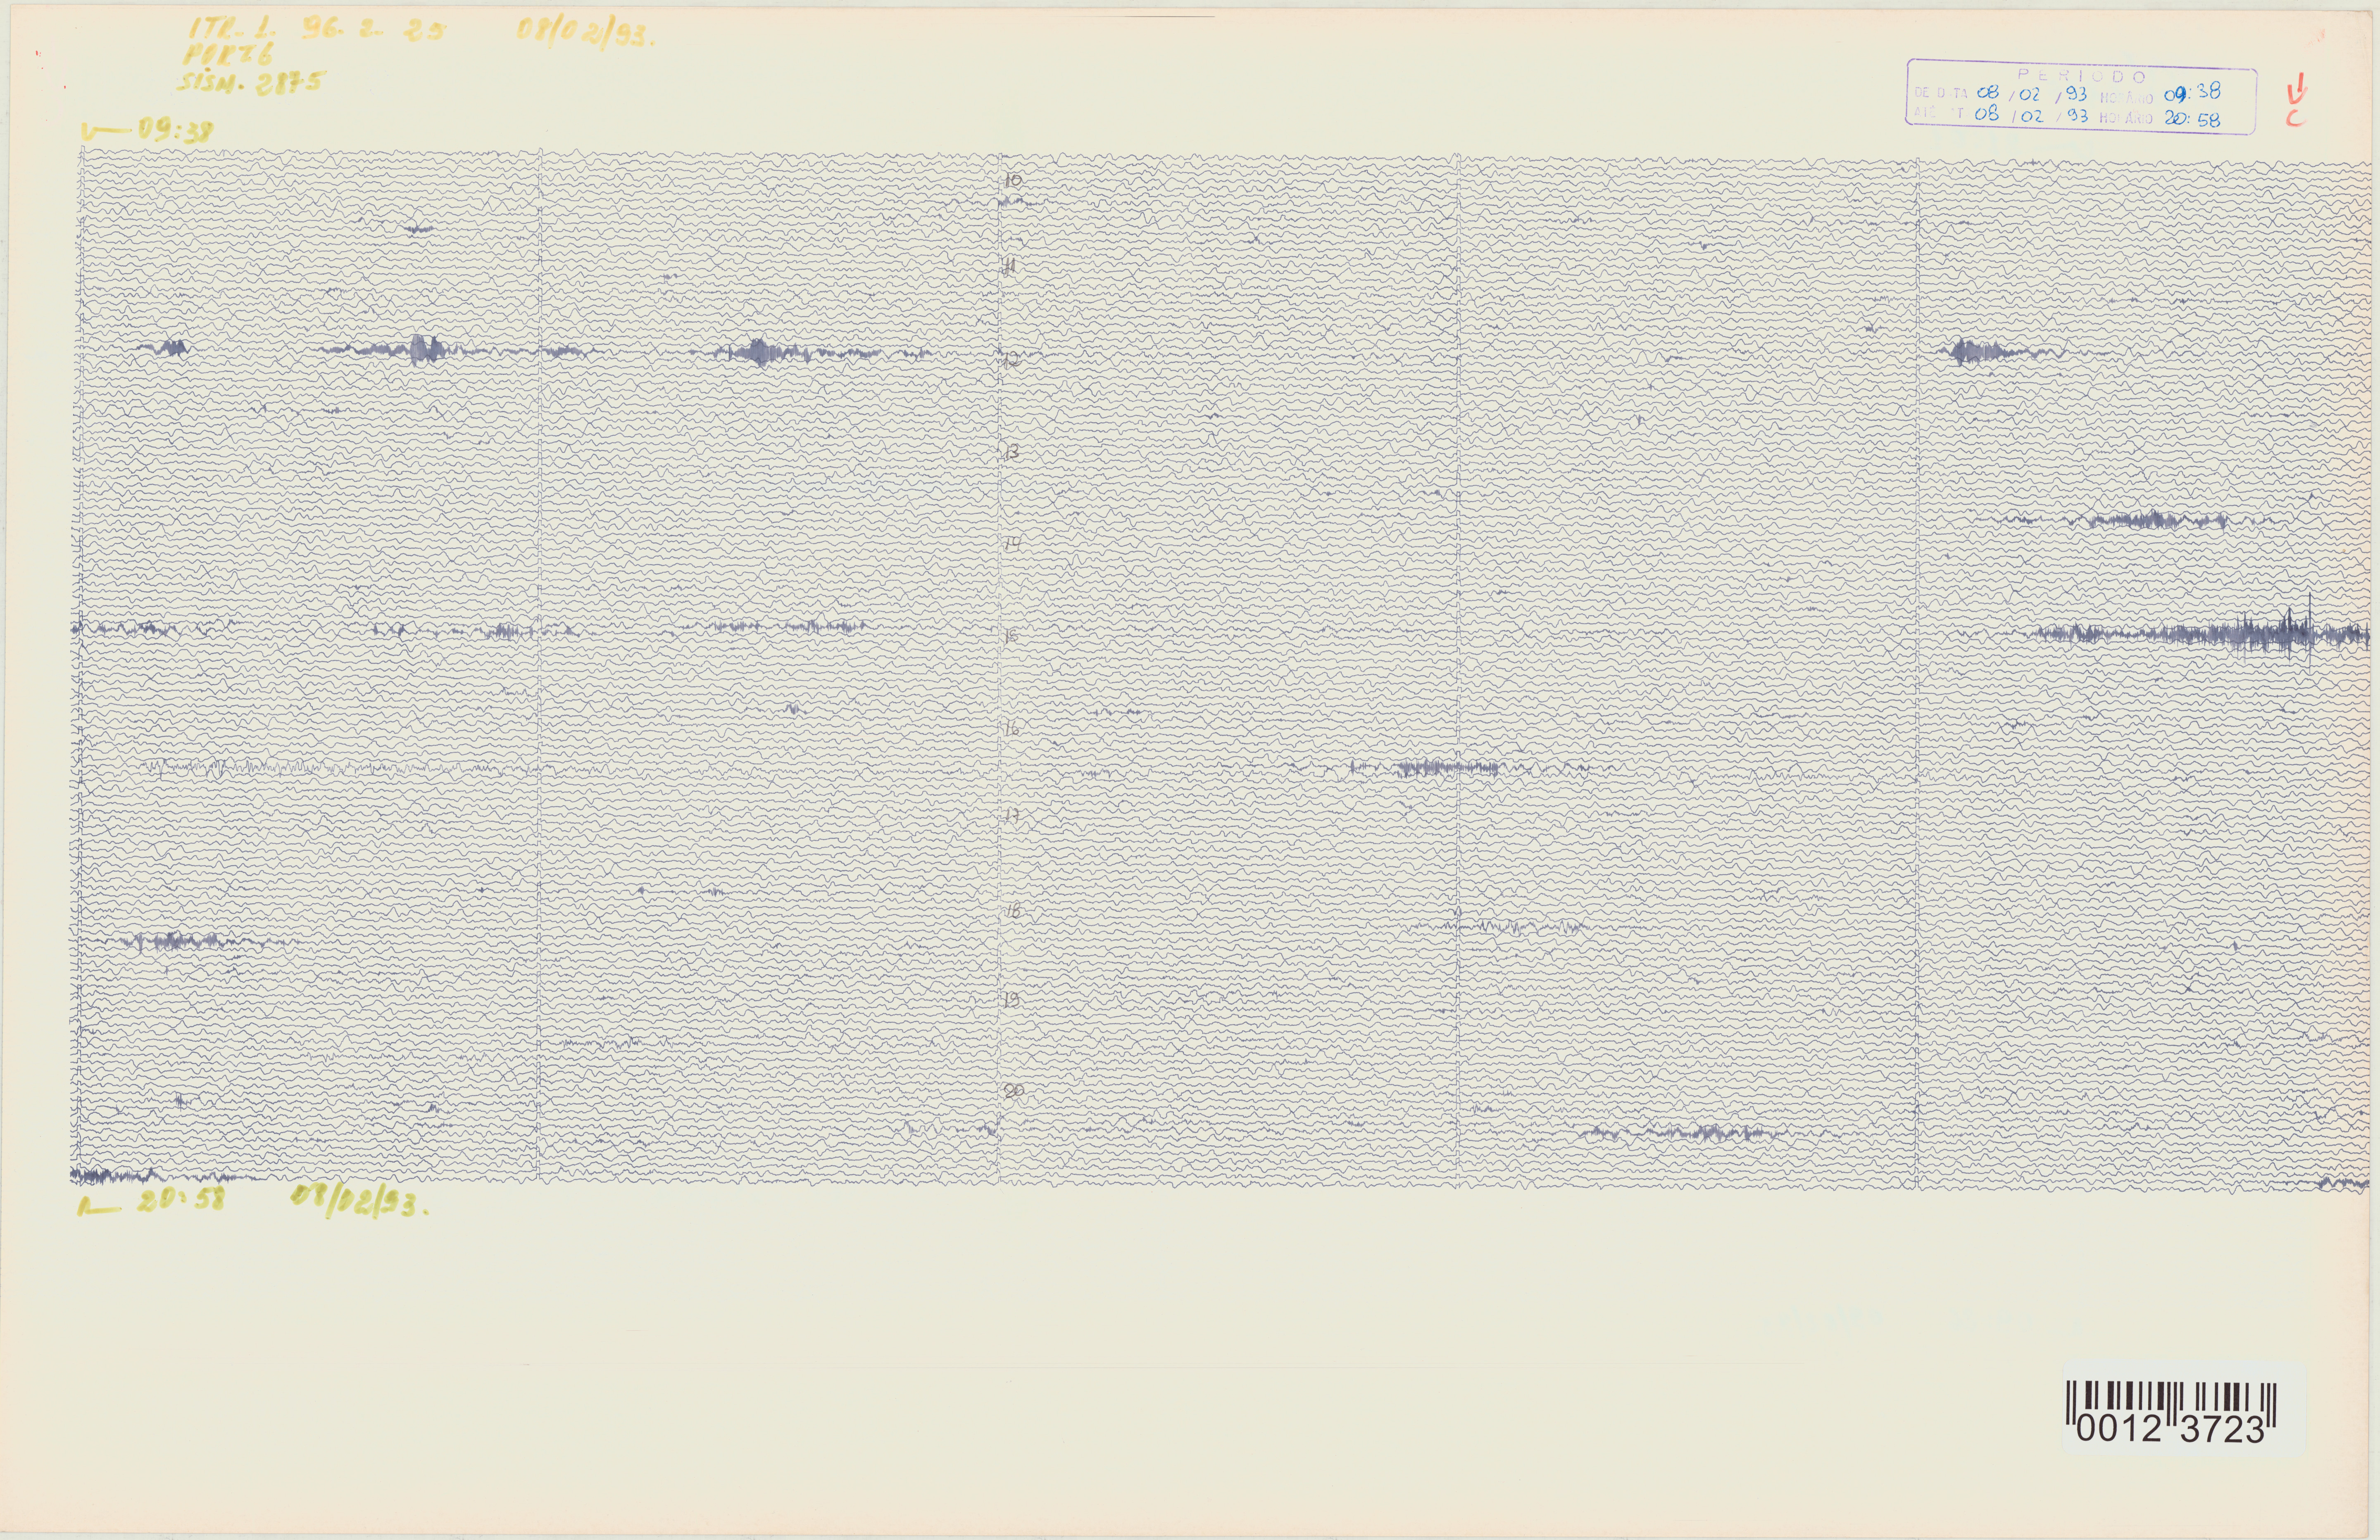2380x1540 pixels.
Task: Click hour mark '19' on the trace
Action: click(x=1012, y=999)
